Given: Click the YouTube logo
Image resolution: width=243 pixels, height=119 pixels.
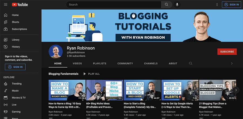Looking at the screenshot, I should tap(20, 5).
